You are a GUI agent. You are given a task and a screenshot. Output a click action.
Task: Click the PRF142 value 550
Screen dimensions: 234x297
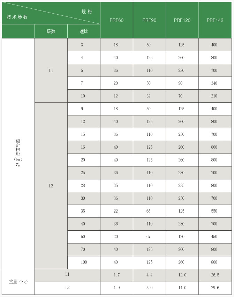214,211
